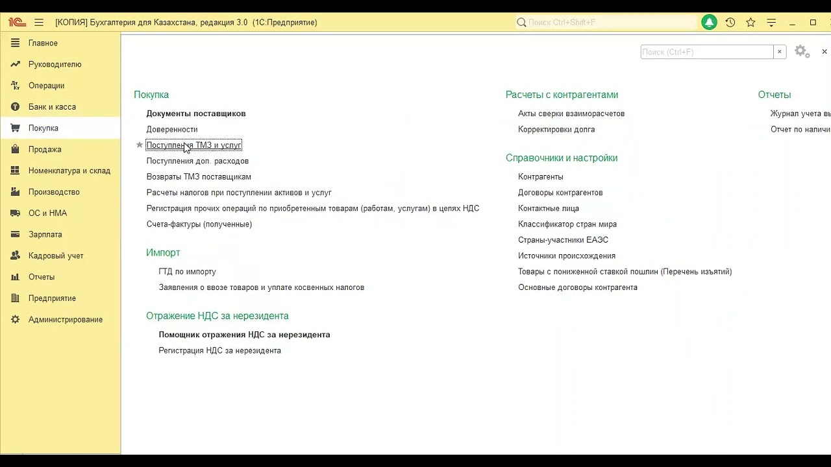Close the section menu panel
Image resolution: width=831 pixels, height=467 pixels.
pyautogui.click(x=825, y=51)
